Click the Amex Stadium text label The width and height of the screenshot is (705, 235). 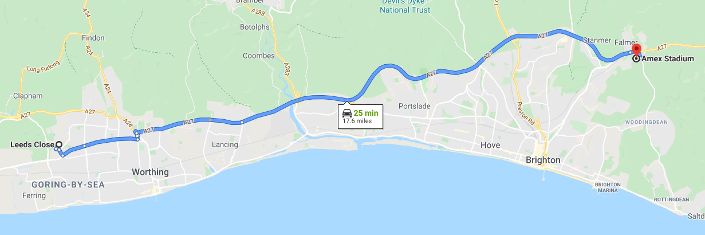[668, 58]
